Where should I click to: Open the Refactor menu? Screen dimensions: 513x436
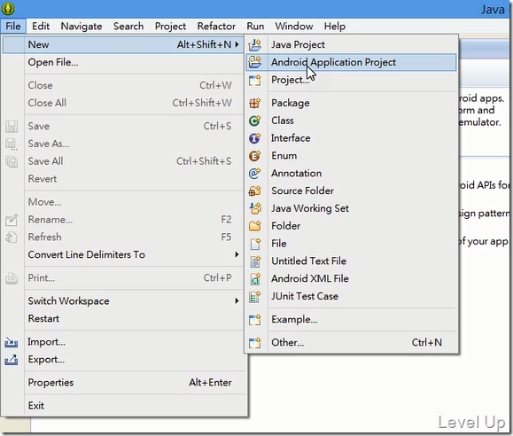click(x=216, y=27)
